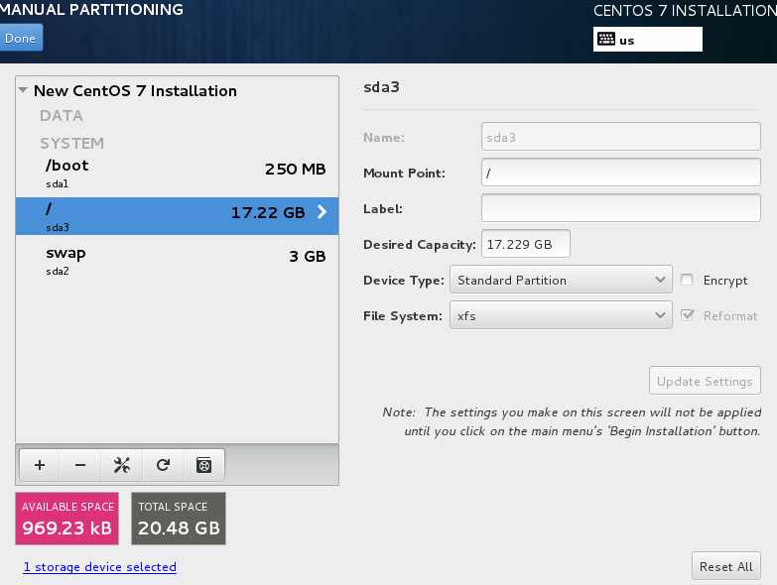Image resolution: width=777 pixels, height=585 pixels.
Task: Click the us keyboard layout indicator
Action: point(648,40)
